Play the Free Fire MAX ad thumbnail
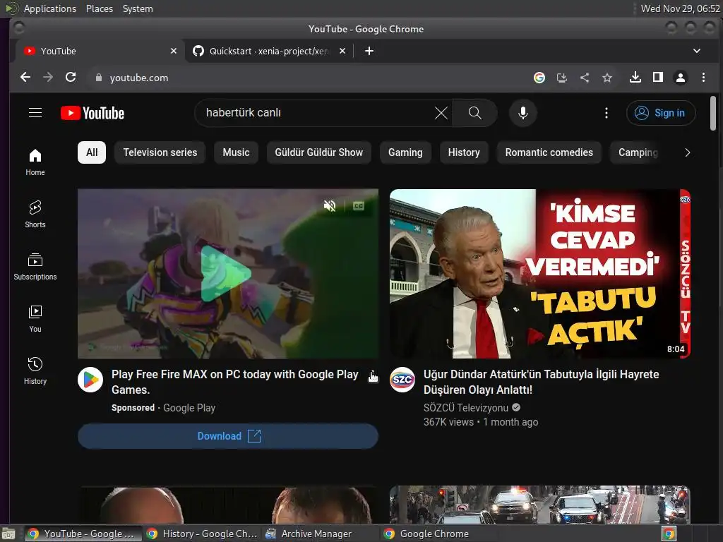Viewport: 723px width, 542px height. [228, 274]
